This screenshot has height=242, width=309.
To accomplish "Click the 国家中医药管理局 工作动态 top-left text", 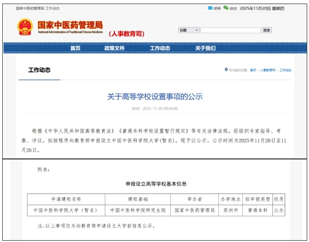I will pos(38,9).
